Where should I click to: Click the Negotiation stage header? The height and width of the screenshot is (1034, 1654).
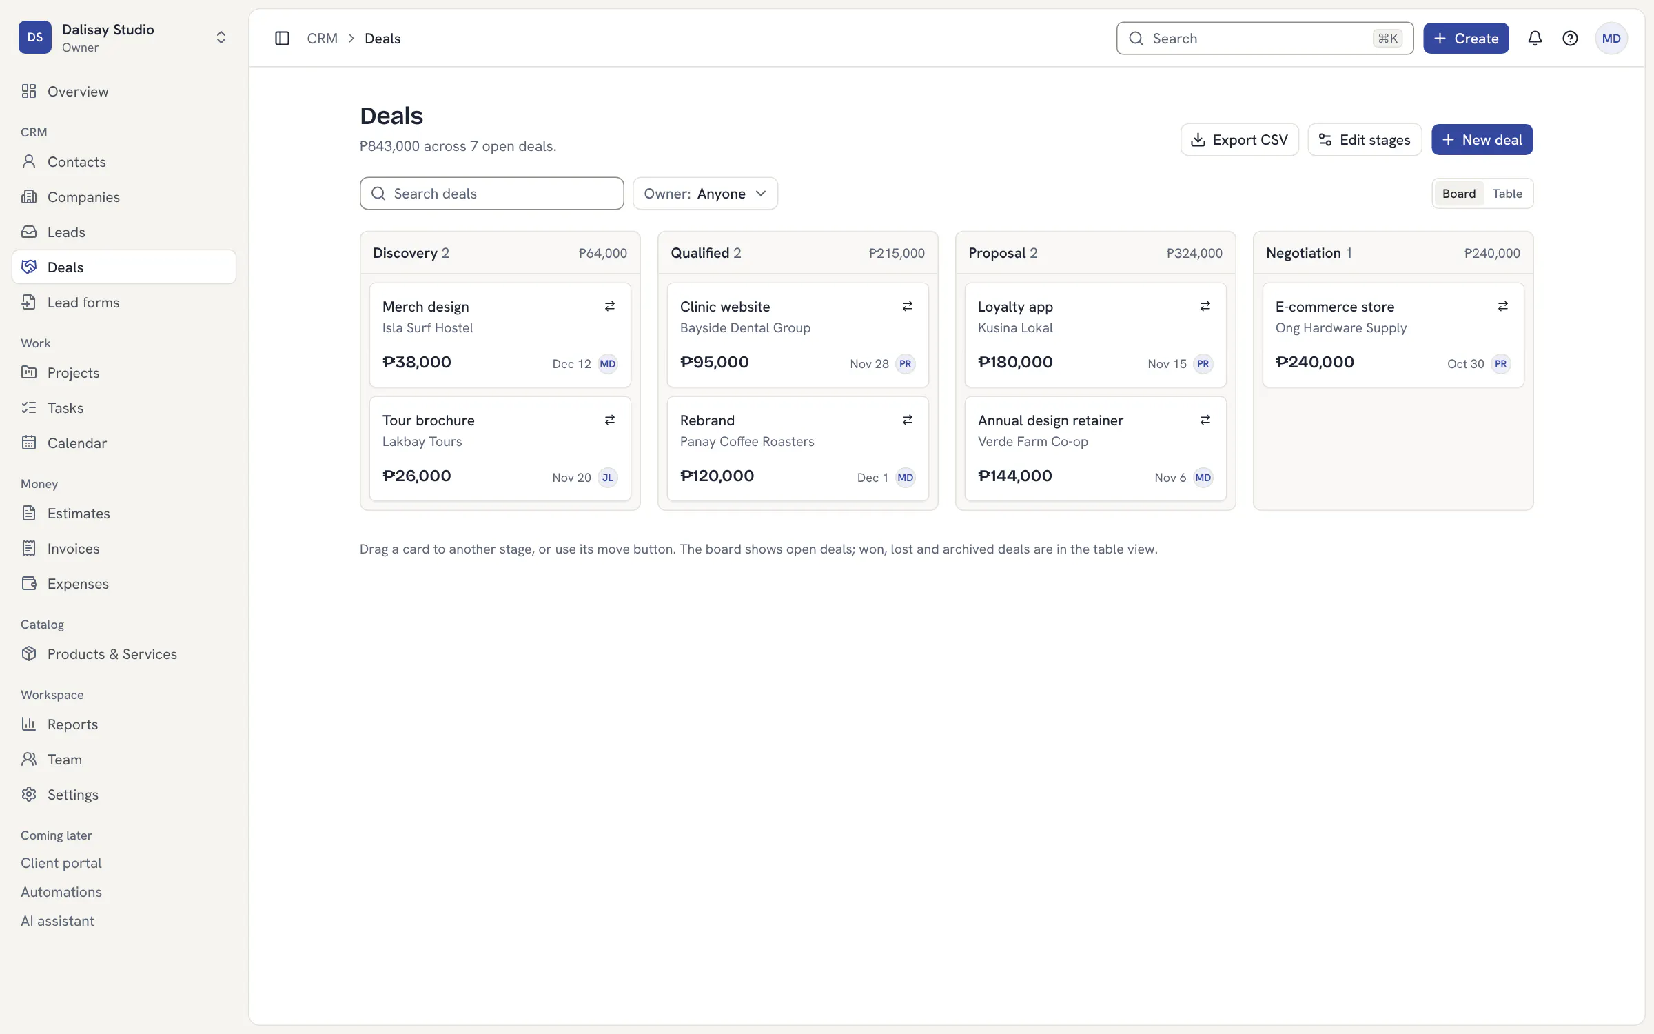pyautogui.click(x=1393, y=253)
